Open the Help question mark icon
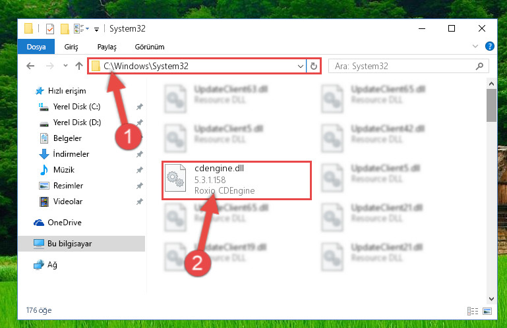This screenshot has height=328, width=507. tap(490, 46)
